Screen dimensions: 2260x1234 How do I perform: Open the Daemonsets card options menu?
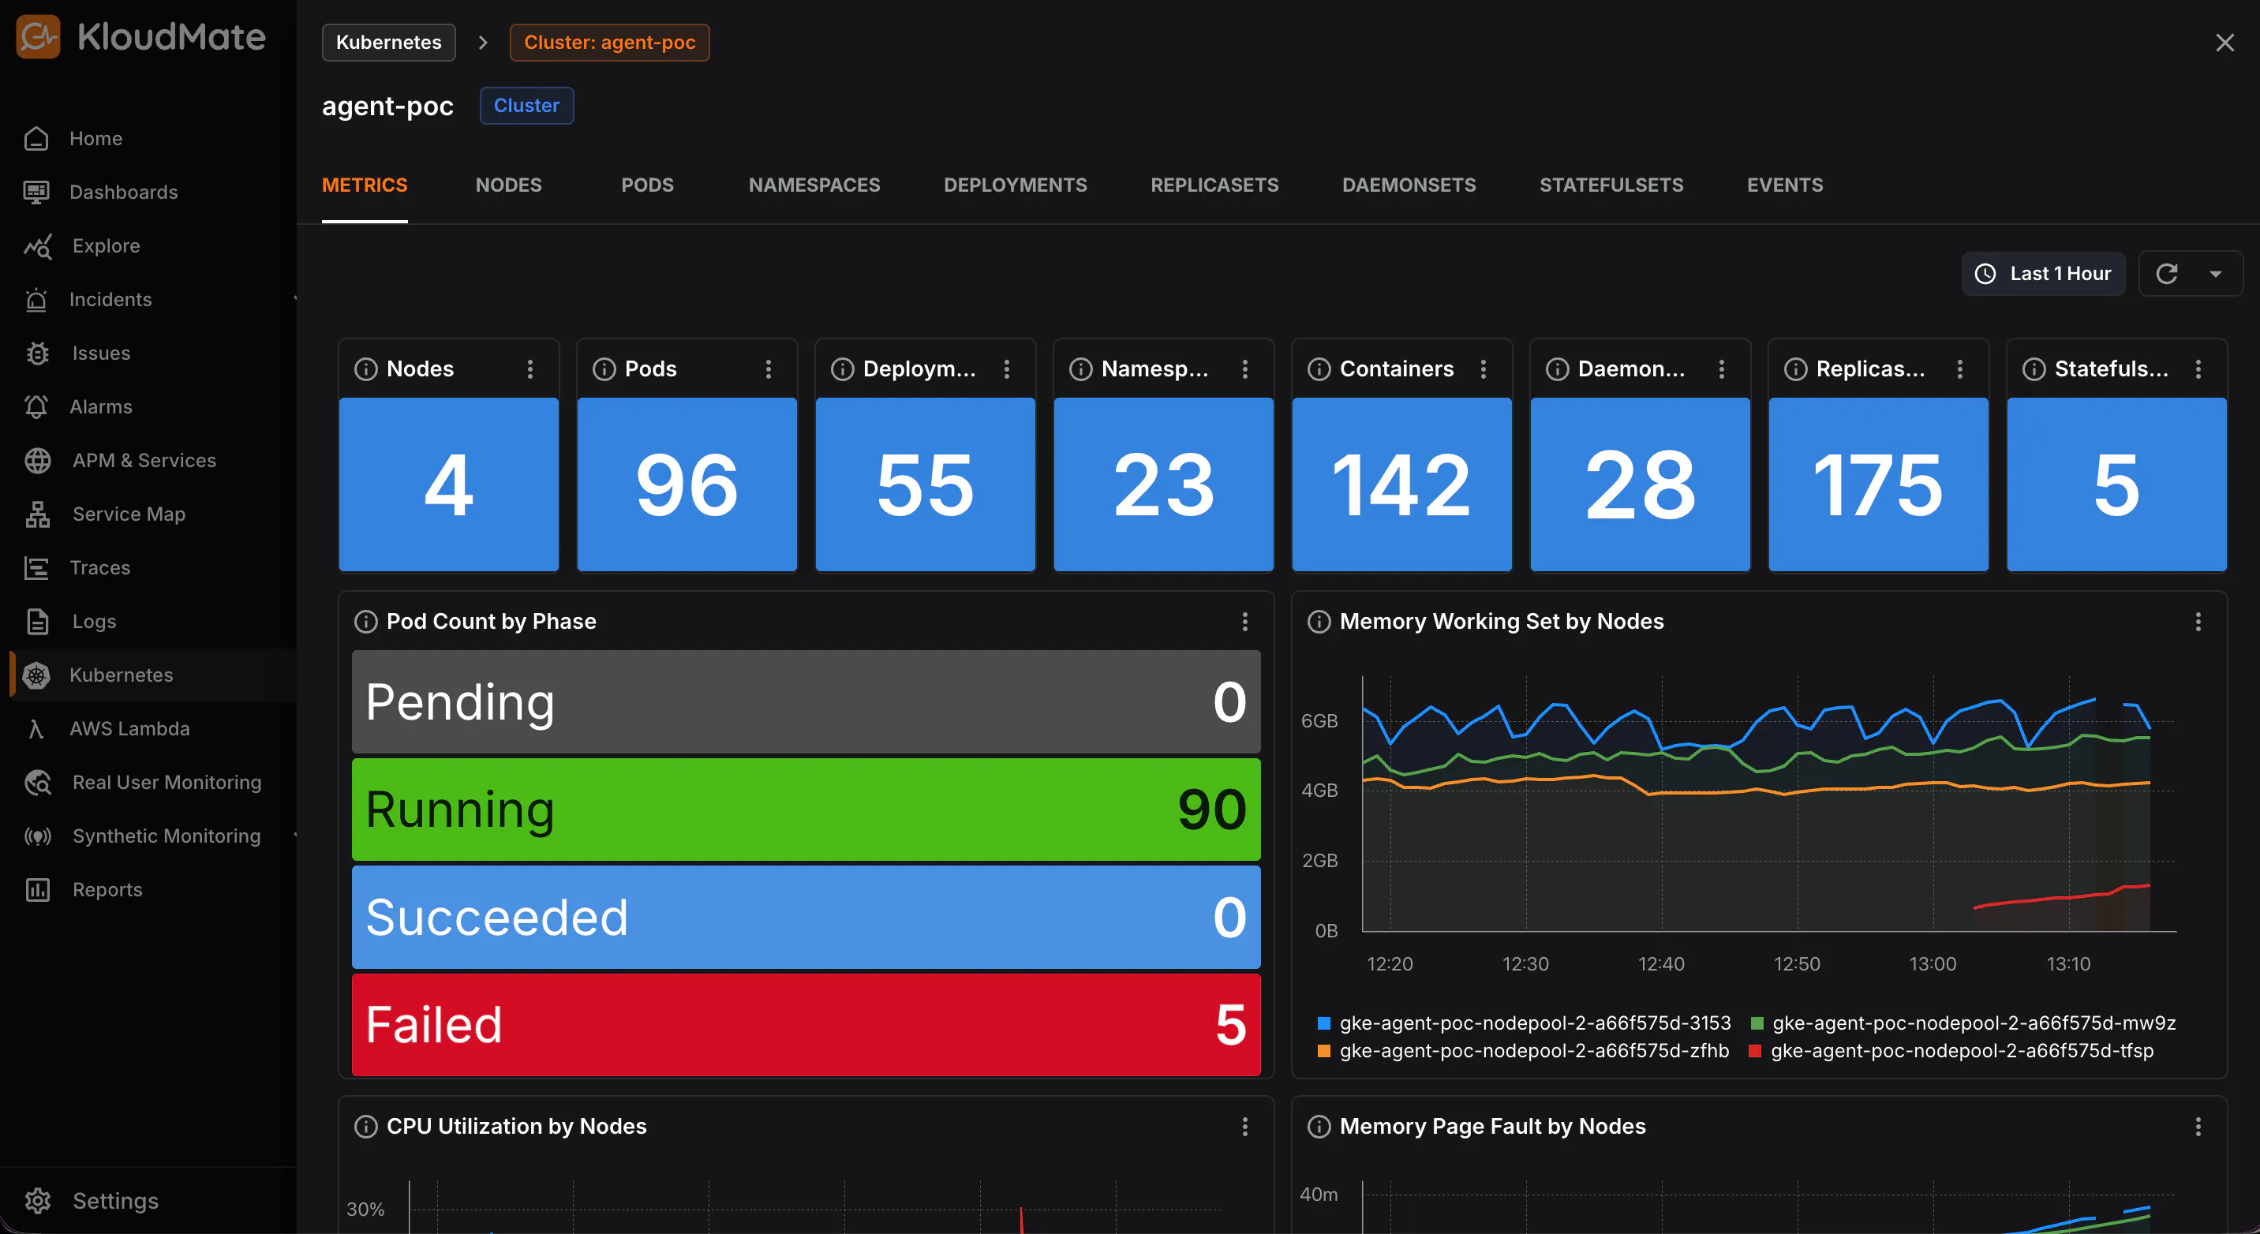1721,369
